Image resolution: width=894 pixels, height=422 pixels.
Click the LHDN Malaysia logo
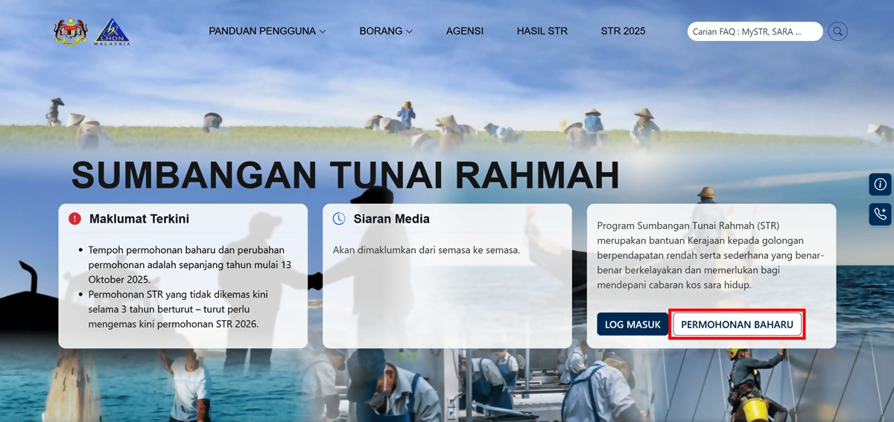click(112, 32)
